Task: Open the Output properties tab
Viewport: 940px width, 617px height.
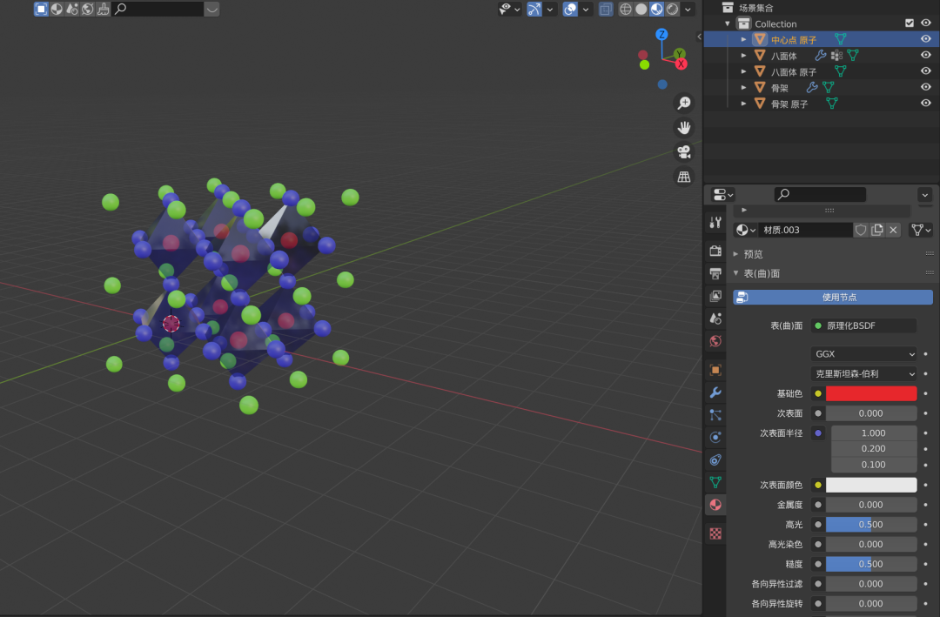Action: 715,273
